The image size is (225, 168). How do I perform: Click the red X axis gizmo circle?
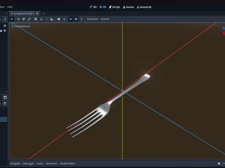(224, 33)
